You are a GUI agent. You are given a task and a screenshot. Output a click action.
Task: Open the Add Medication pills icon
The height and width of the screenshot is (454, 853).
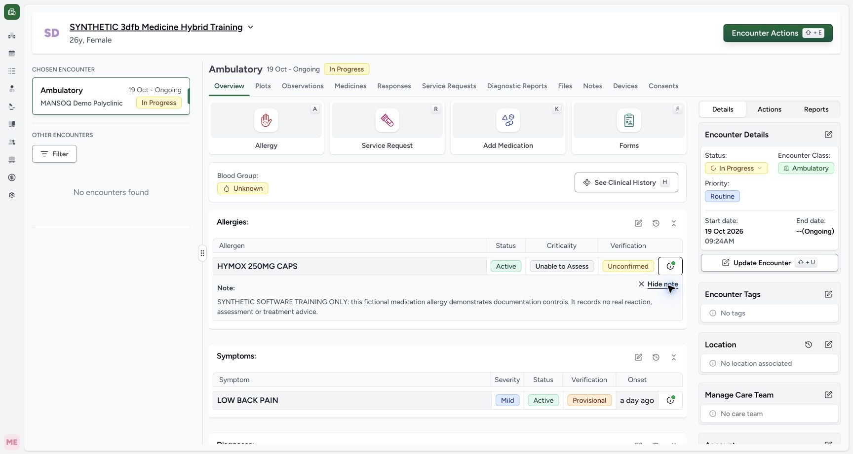tap(508, 120)
